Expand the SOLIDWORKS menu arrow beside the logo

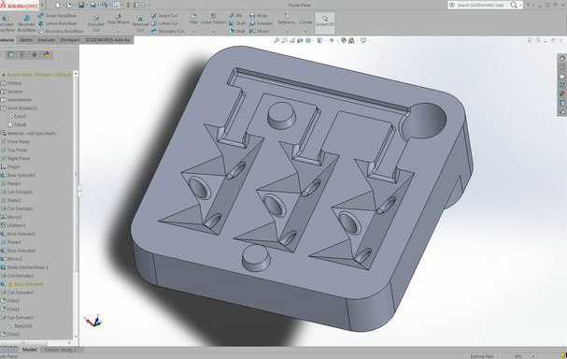pos(42,5)
